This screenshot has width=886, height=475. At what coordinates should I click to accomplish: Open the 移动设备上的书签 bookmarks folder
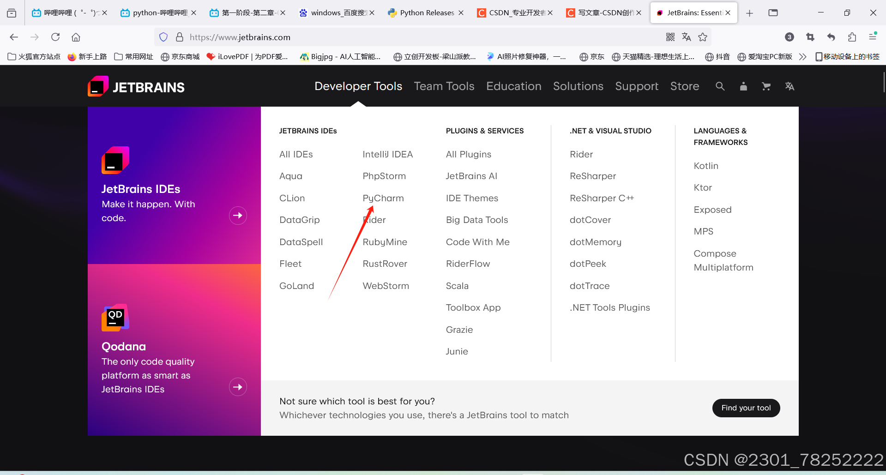pos(847,56)
